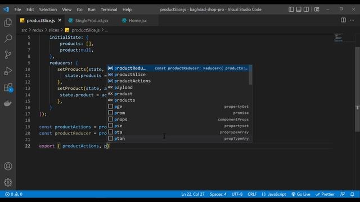Viewport: 360px width, 202px height.
Task: Toggle panel layout icon
Action: tap(299, 10)
